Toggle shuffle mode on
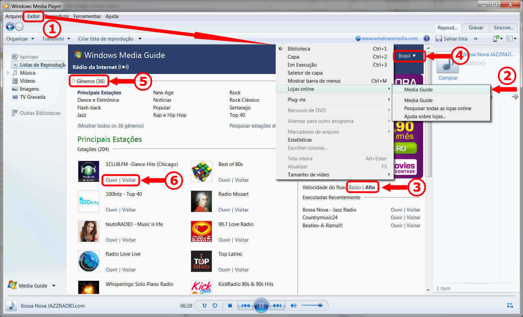The width and height of the screenshot is (523, 317). (x=204, y=305)
